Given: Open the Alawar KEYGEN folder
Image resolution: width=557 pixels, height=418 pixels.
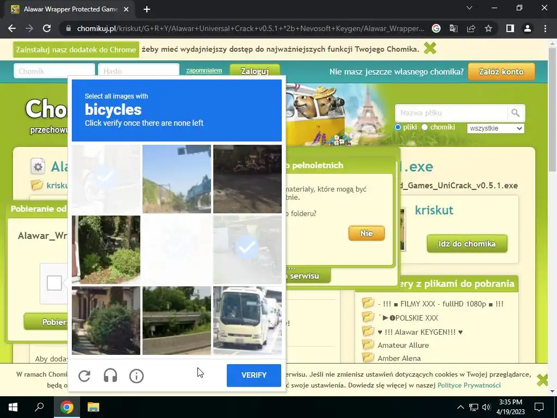Looking at the screenshot, I should click(420, 332).
